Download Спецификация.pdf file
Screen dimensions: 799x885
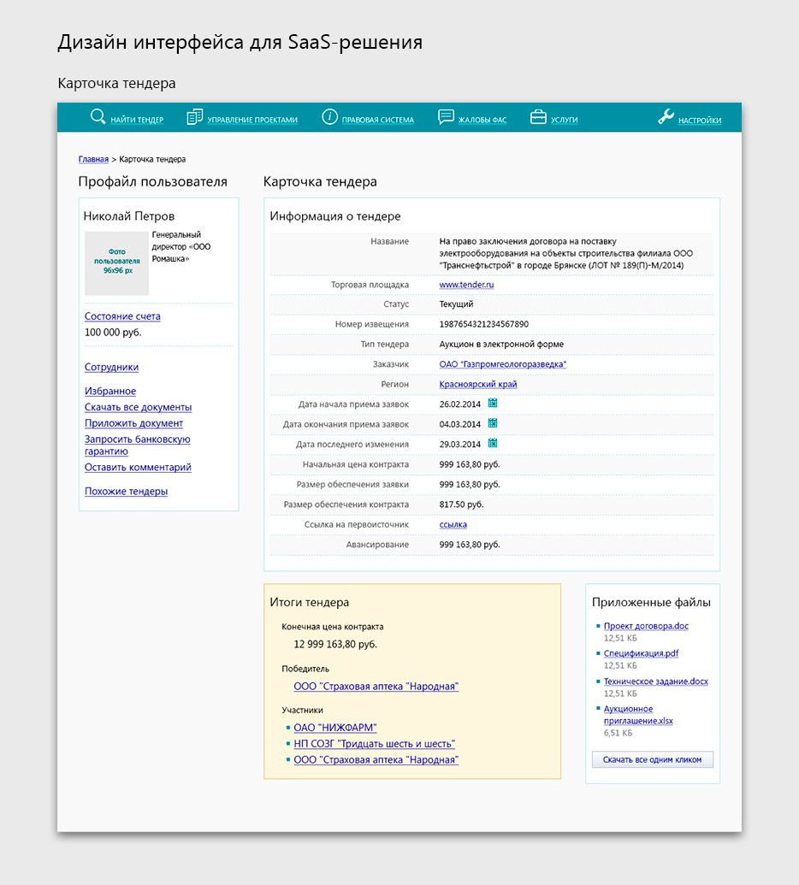coord(641,653)
